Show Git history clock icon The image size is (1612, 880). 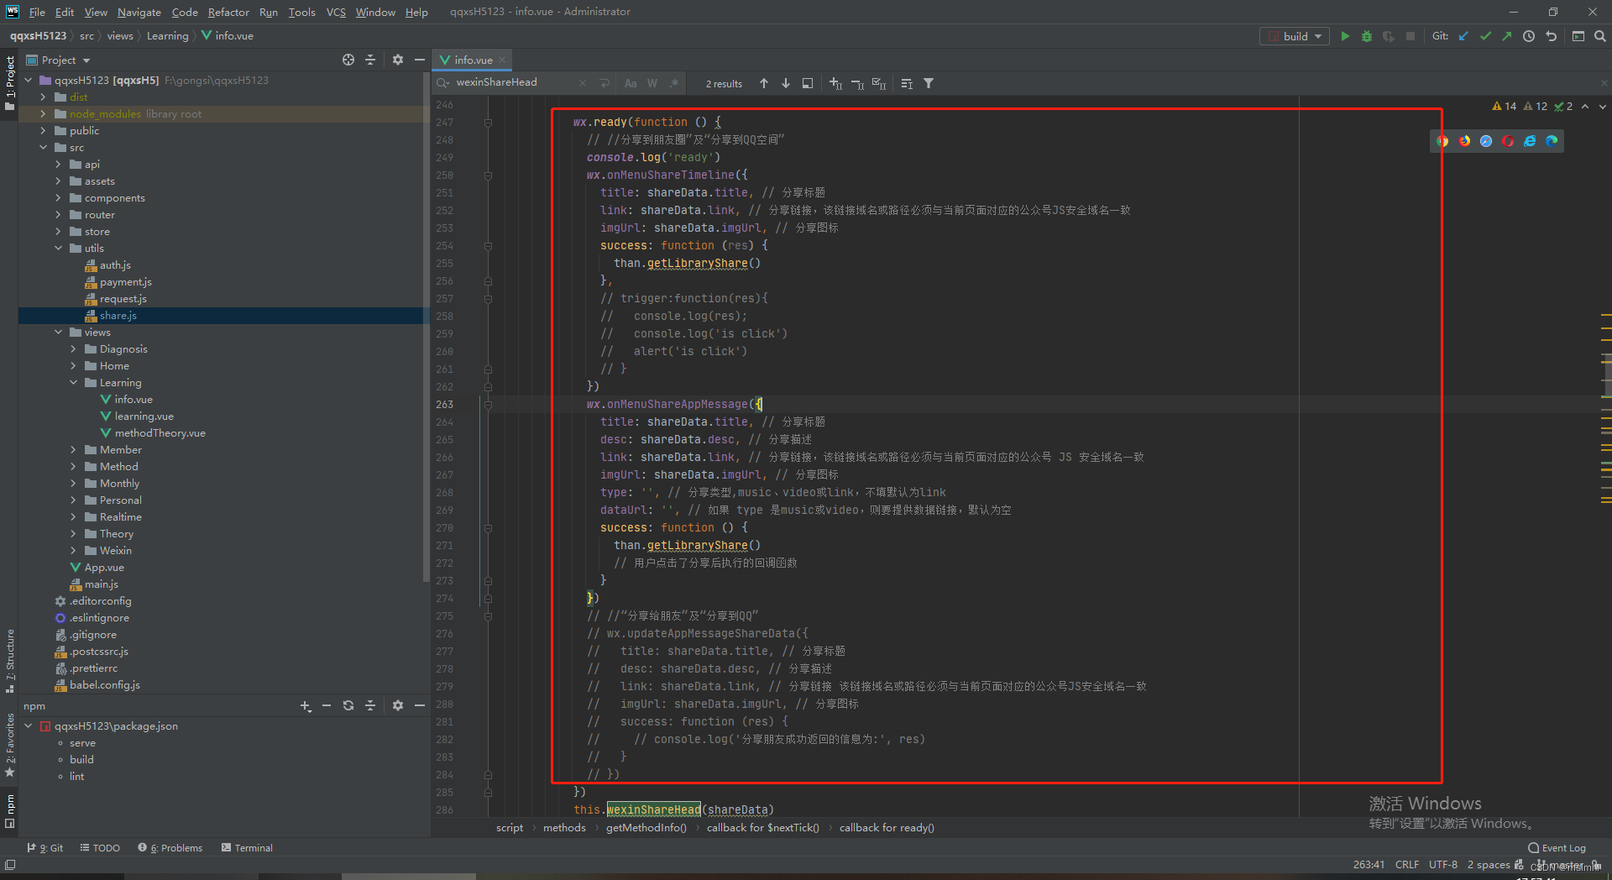coord(1529,36)
